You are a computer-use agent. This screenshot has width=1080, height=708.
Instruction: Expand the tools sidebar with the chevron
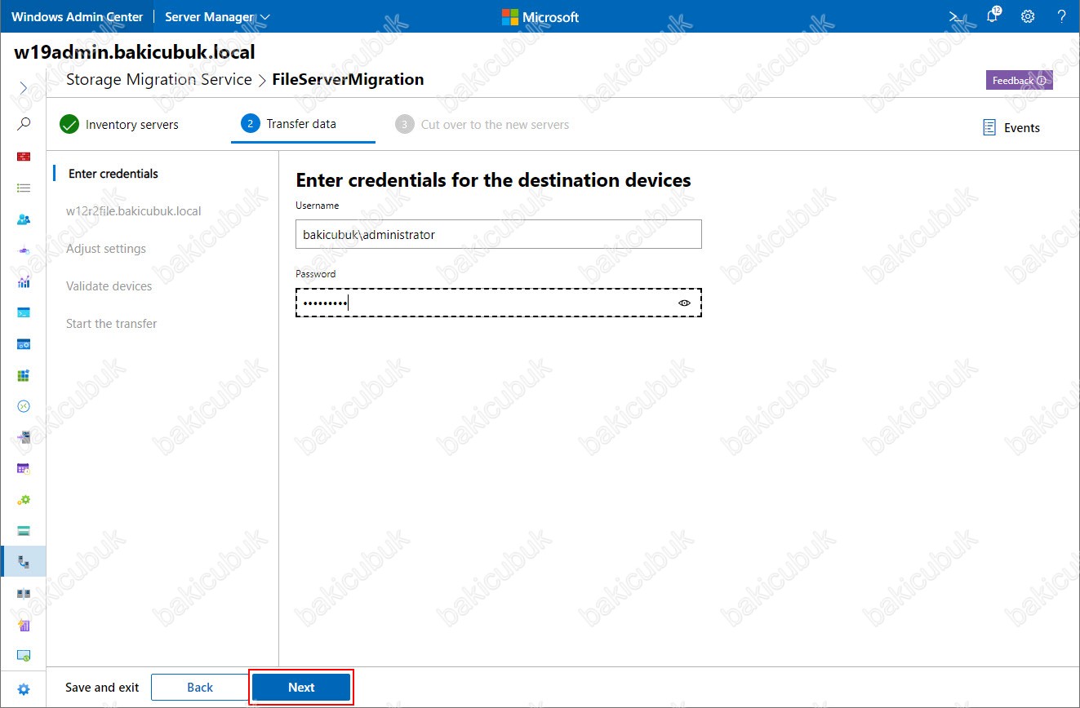24,87
